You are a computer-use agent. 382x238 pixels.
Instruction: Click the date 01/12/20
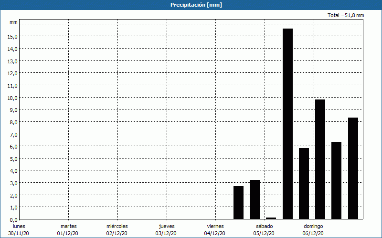point(67,233)
